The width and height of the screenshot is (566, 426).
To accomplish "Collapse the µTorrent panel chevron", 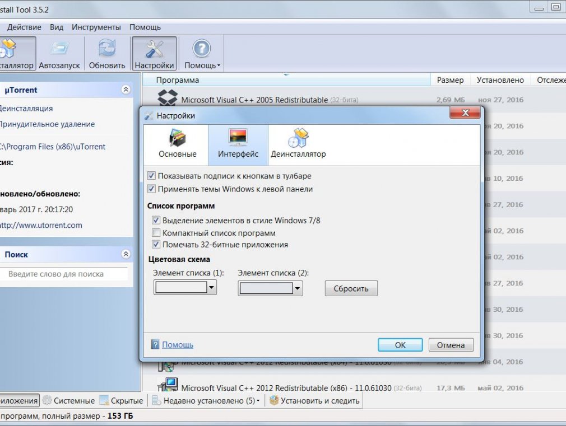I will click(126, 90).
